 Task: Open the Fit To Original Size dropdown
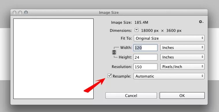[169, 38]
